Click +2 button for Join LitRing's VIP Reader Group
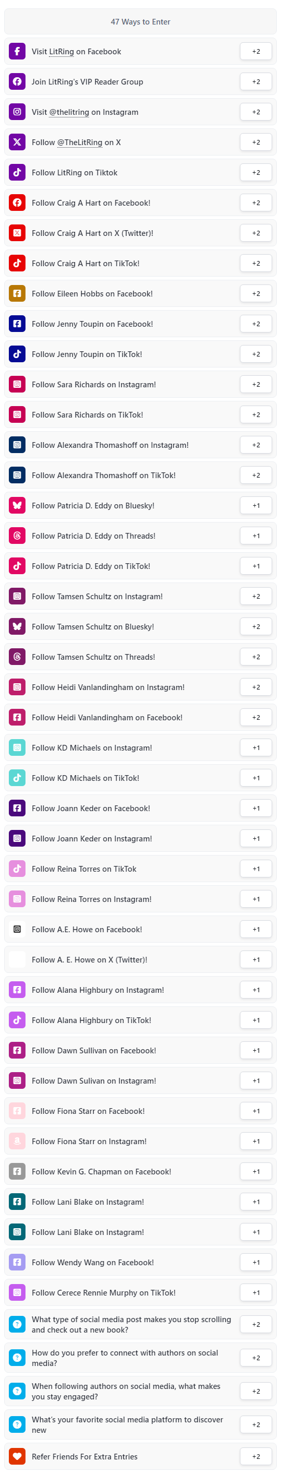The image size is (281, 1473). click(x=256, y=82)
